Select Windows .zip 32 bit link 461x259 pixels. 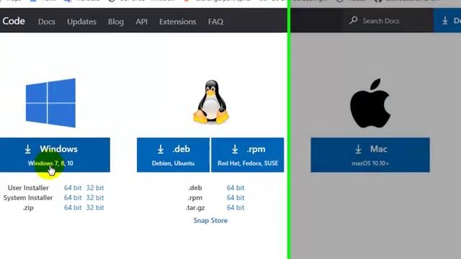coord(95,208)
